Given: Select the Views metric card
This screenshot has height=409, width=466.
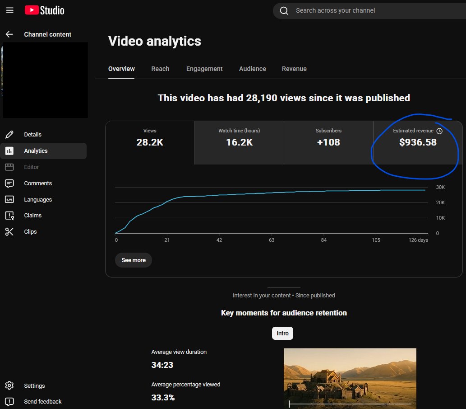Looking at the screenshot, I should 150,142.
